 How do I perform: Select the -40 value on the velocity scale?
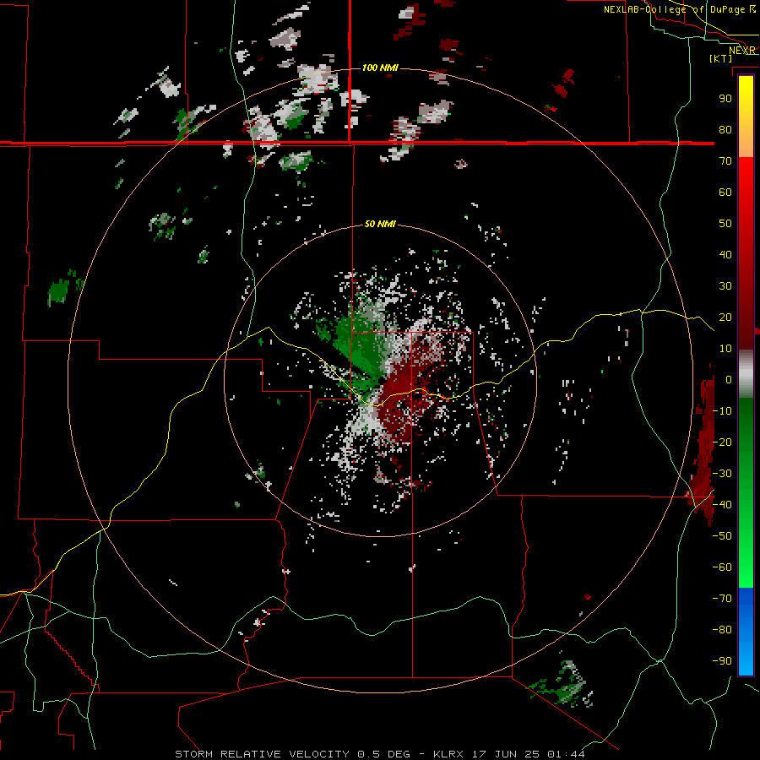click(722, 505)
